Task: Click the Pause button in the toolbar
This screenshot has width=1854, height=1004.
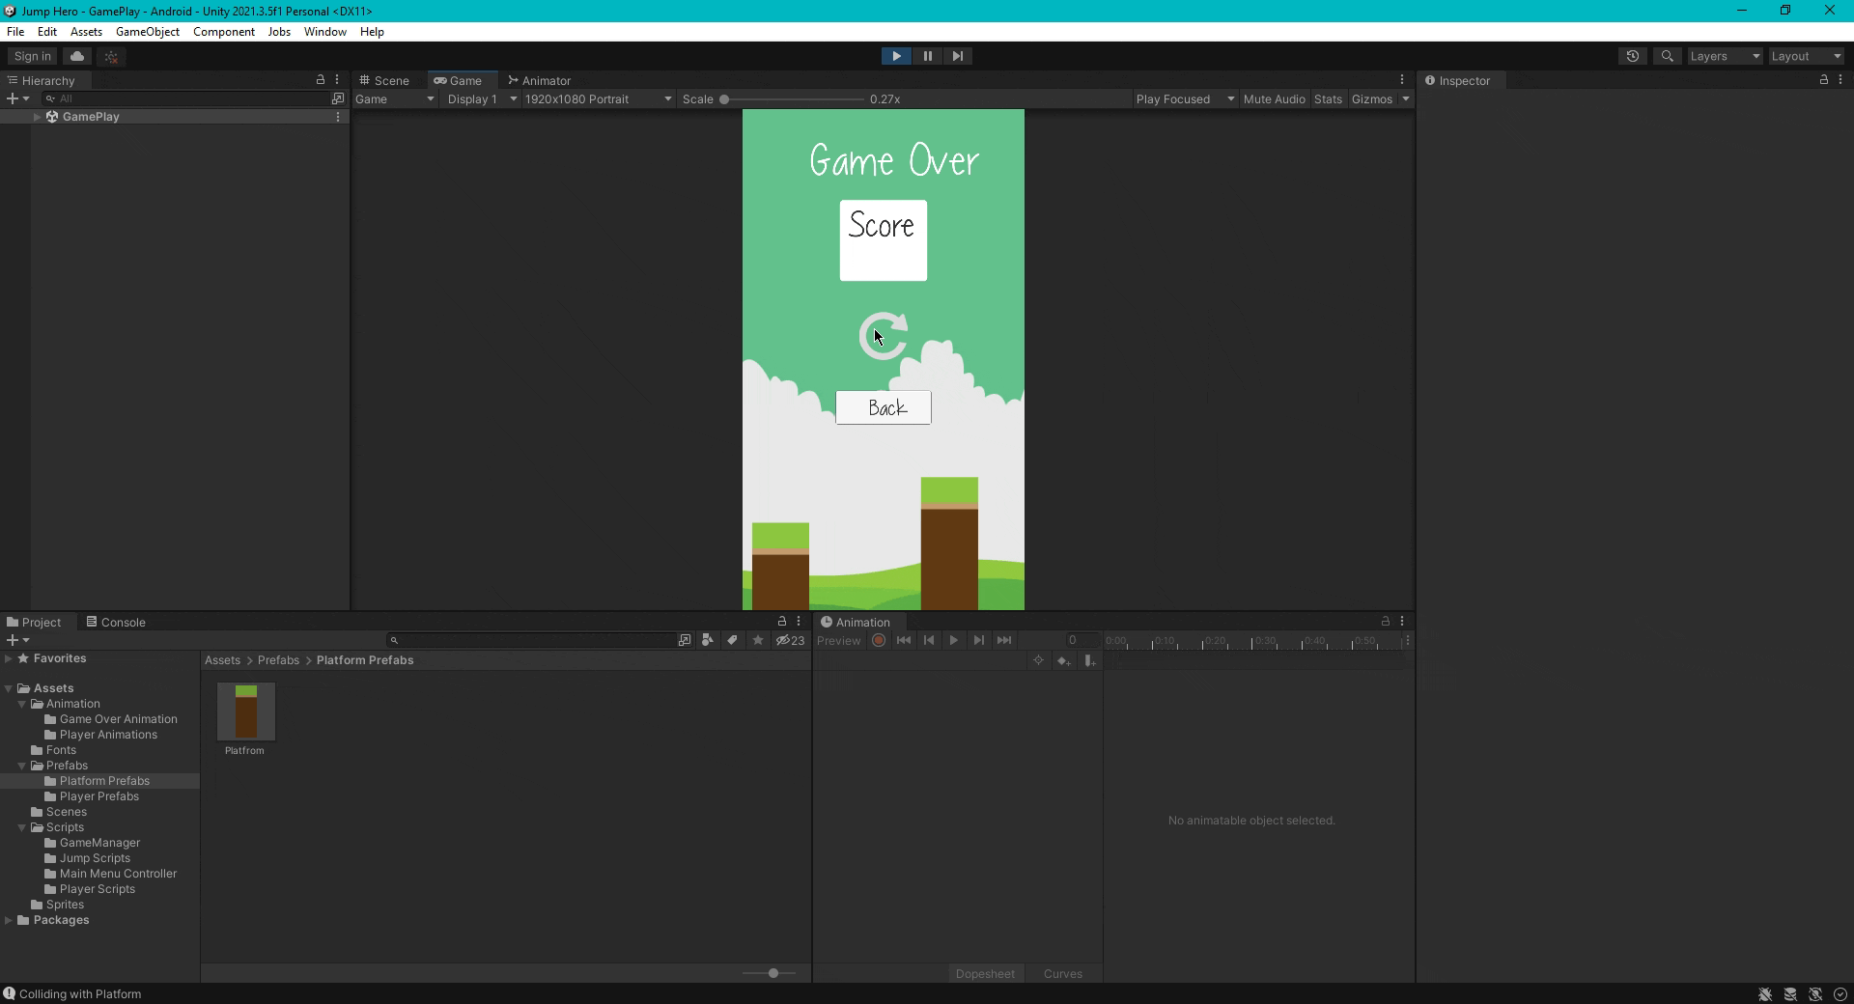Action: [x=927, y=56]
